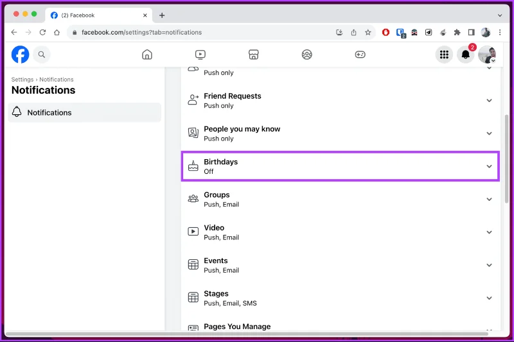Click the Video notification title
The width and height of the screenshot is (514, 342).
(x=214, y=227)
